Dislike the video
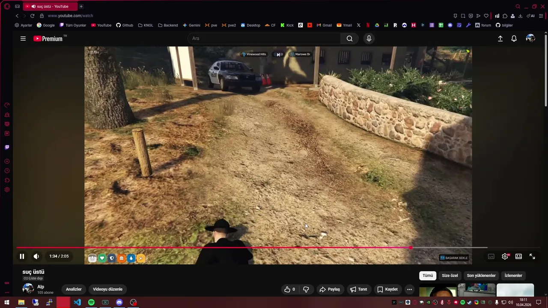This screenshot has width=548, height=308. point(306,289)
